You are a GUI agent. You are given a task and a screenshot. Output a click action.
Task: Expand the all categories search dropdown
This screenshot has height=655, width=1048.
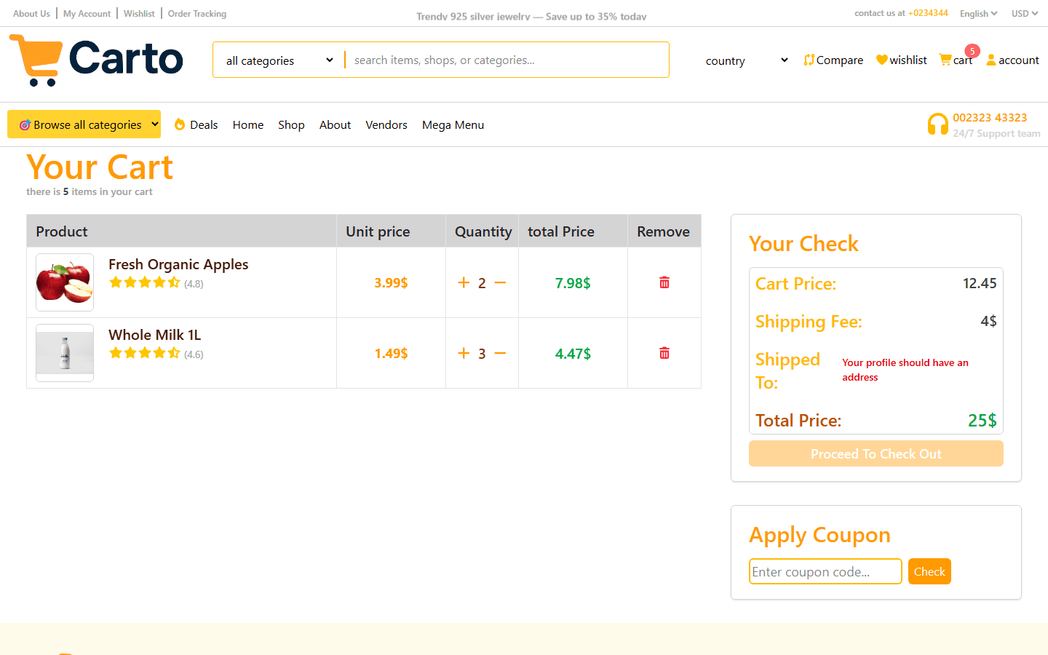click(279, 60)
